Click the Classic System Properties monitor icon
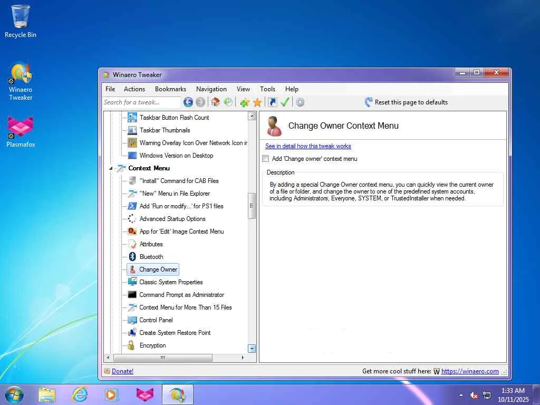Screen dimensions: 540x405 coord(132,282)
